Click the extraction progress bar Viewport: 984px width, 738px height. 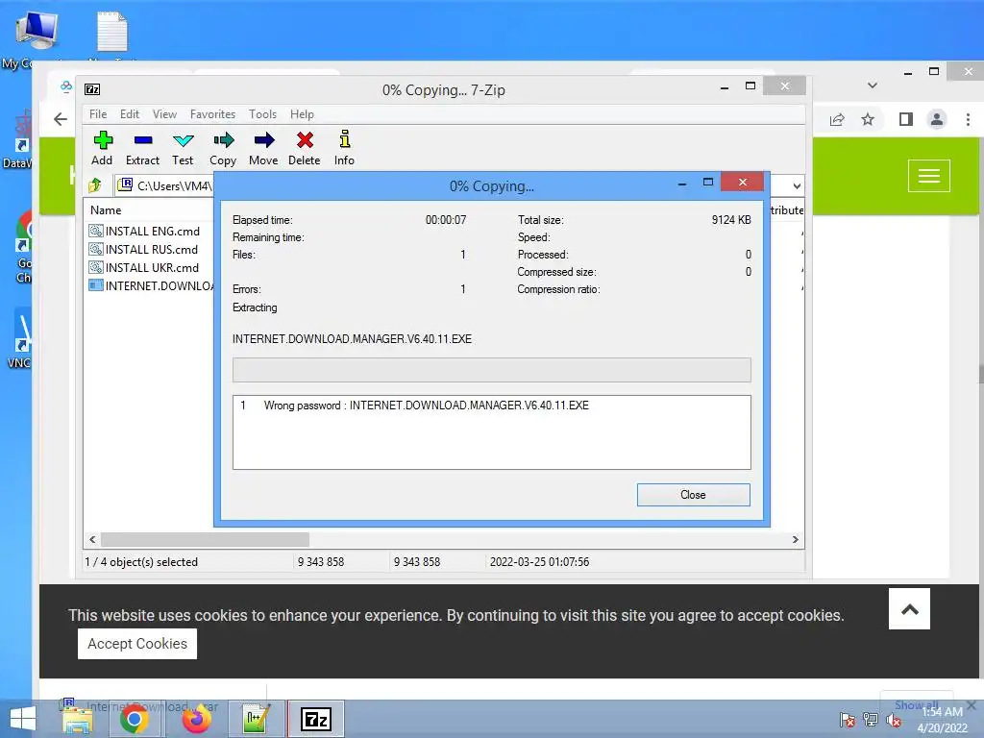(491, 370)
